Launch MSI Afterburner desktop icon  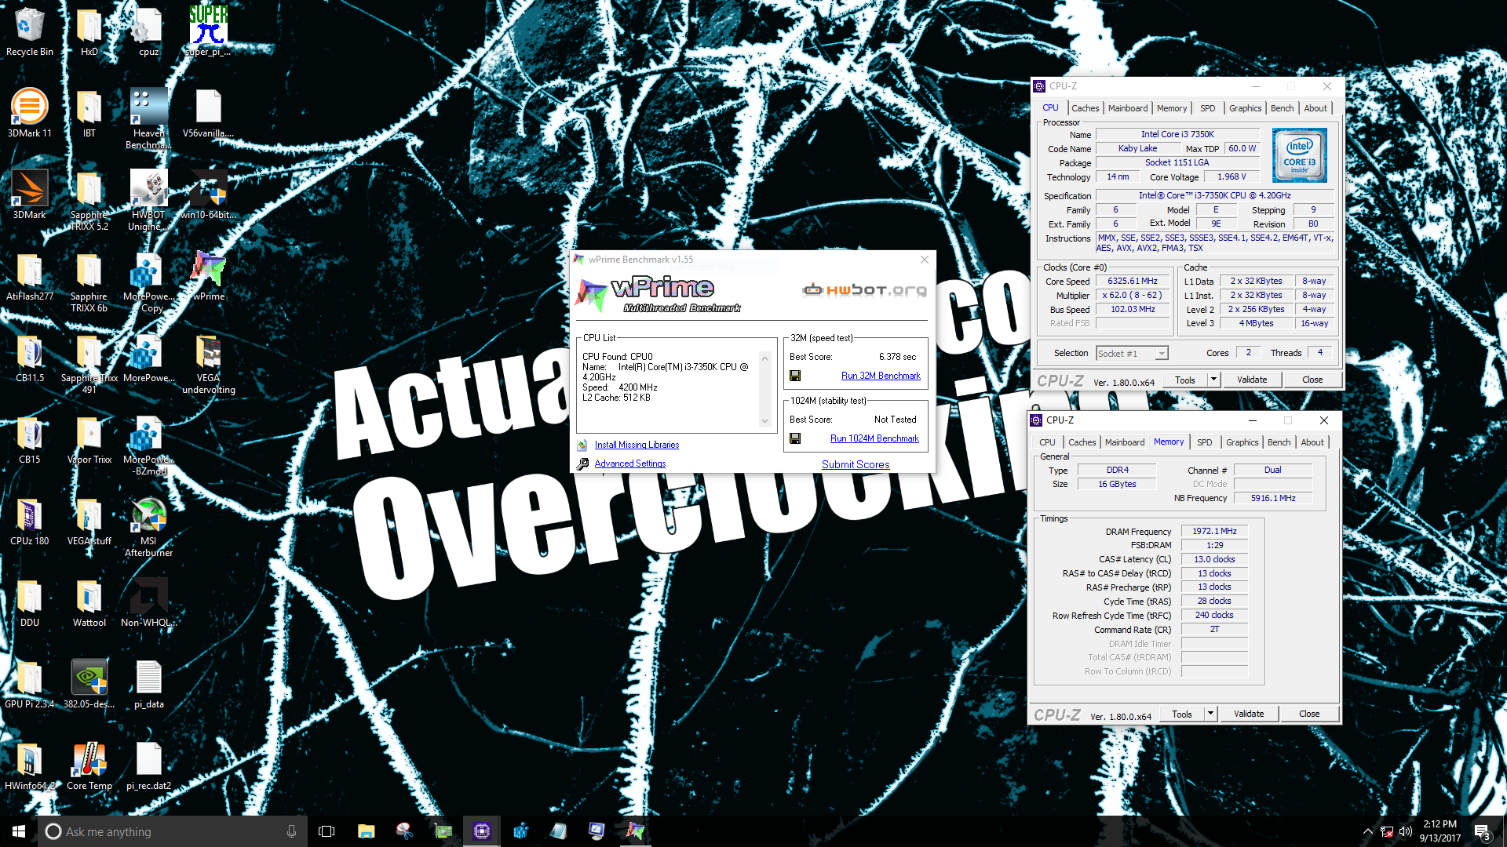tap(148, 526)
